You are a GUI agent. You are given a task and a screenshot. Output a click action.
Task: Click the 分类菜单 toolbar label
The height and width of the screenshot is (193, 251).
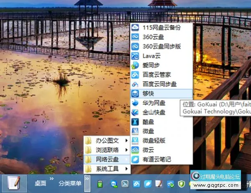point(70,183)
